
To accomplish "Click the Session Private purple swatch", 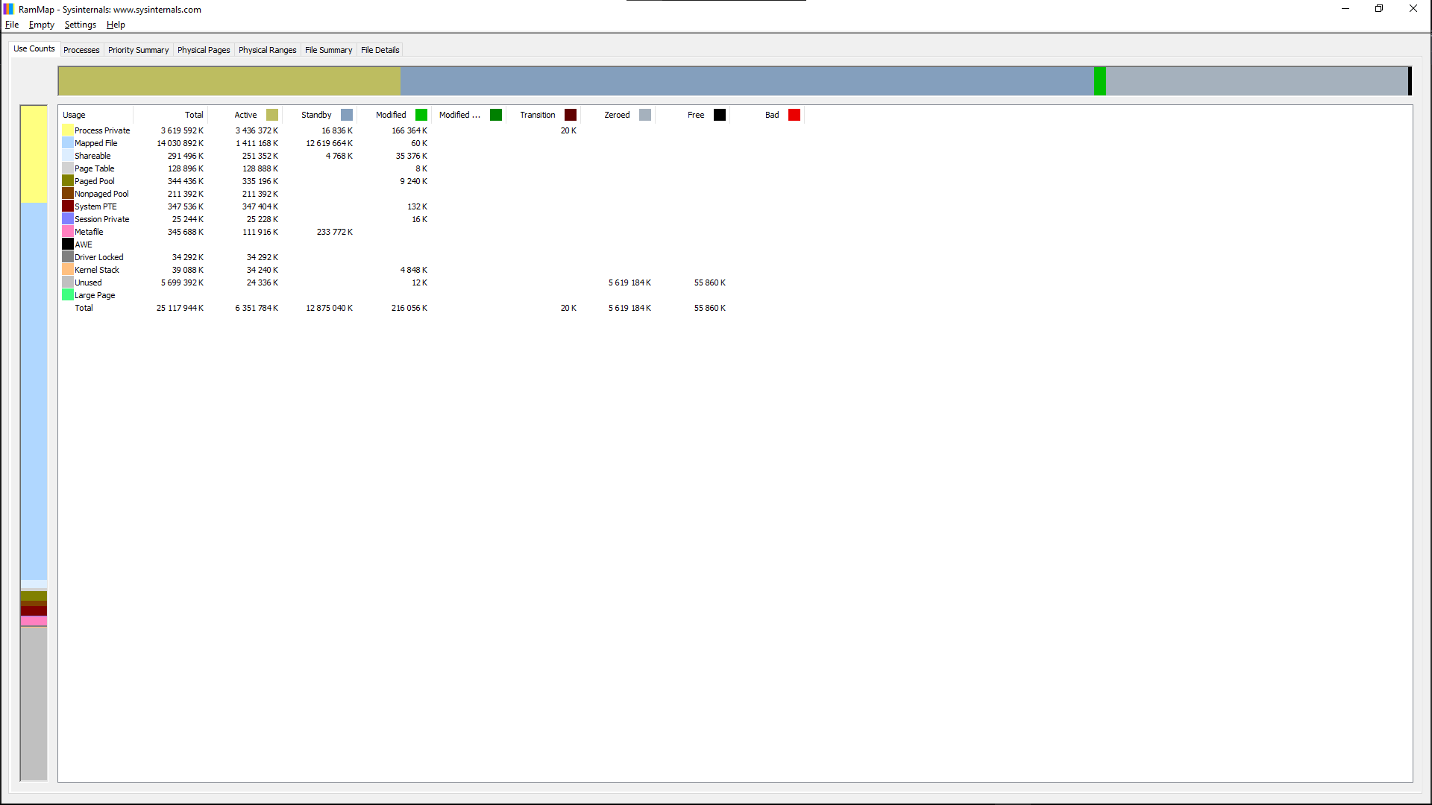I will (x=68, y=219).
